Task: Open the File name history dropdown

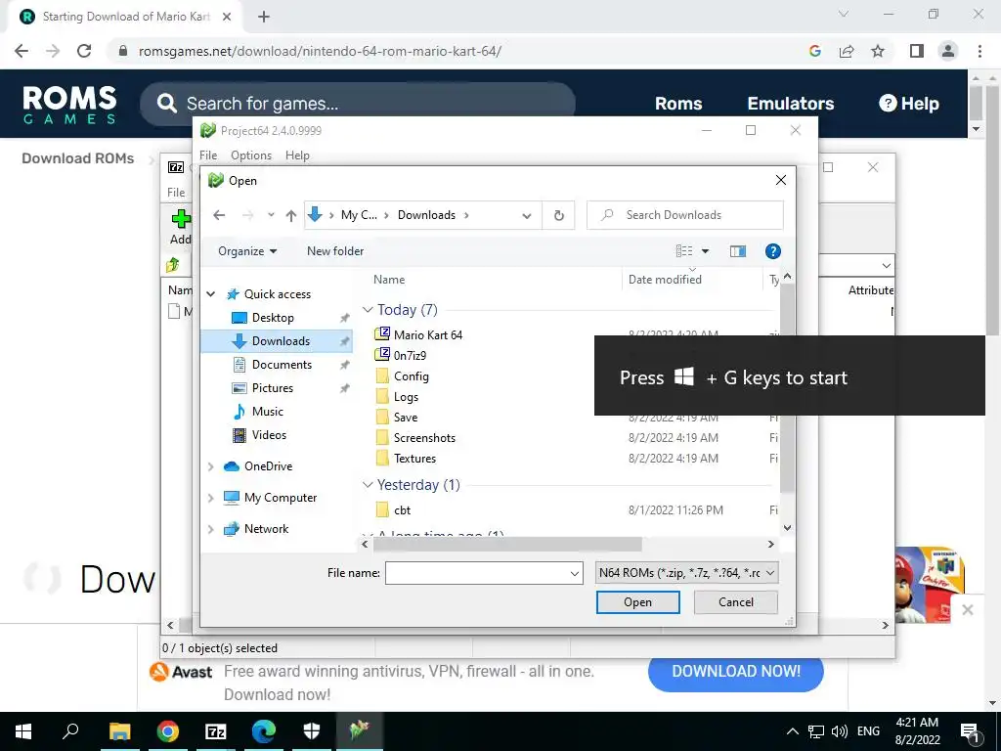Action: pyautogui.click(x=575, y=573)
